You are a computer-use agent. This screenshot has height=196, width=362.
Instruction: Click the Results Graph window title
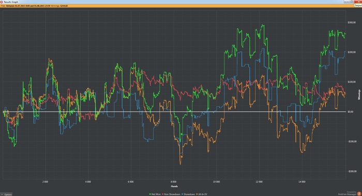tap(11, 2)
